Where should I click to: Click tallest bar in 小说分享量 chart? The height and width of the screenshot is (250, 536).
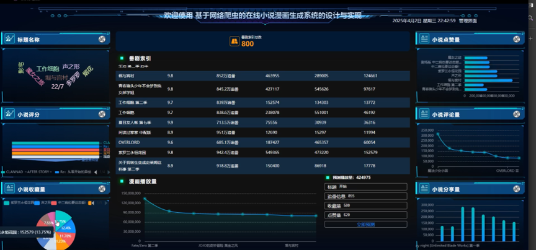click(463, 225)
